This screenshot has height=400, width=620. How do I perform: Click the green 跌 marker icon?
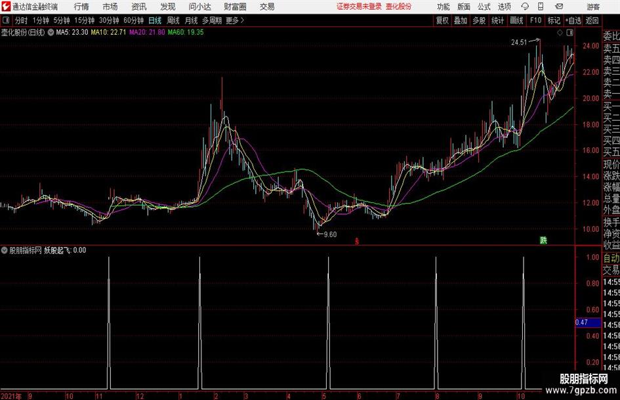pyautogui.click(x=544, y=240)
